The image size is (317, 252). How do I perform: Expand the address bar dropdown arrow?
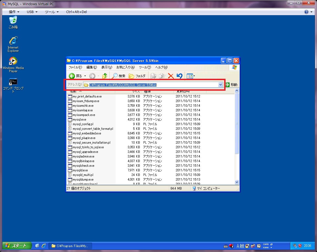coord(220,85)
